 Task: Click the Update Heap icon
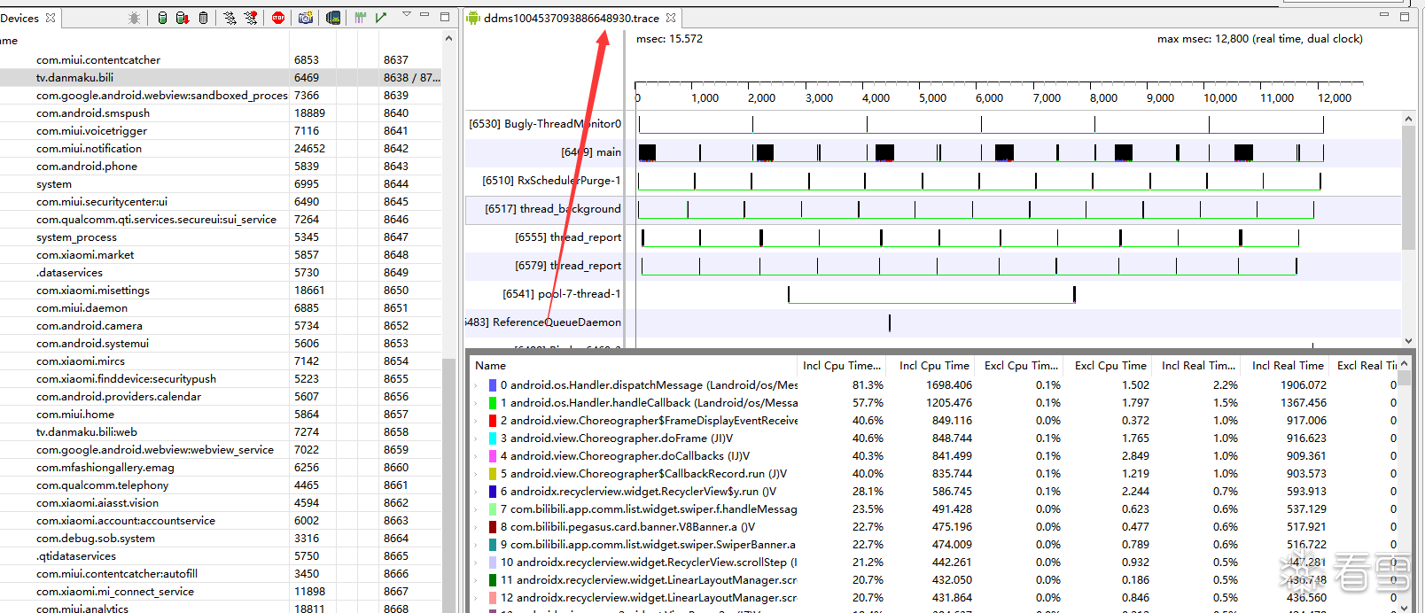tap(162, 18)
